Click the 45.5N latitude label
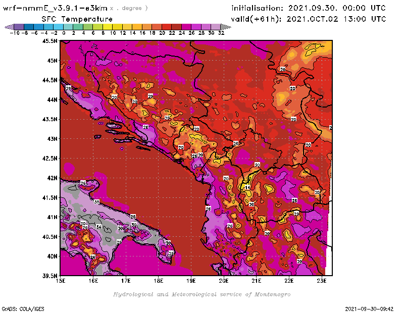The image size is (404, 312). pyautogui.click(x=49, y=41)
